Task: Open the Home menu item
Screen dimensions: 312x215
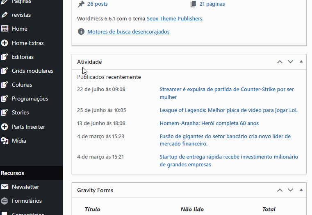Action: coord(20,29)
